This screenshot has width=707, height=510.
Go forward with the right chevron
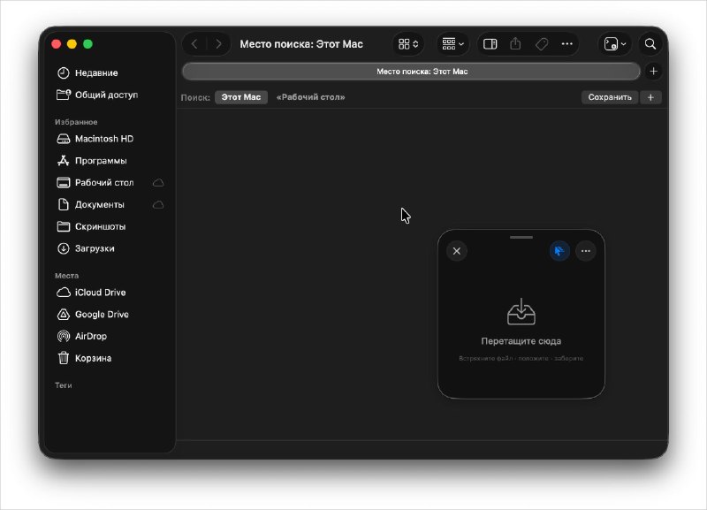coord(218,44)
